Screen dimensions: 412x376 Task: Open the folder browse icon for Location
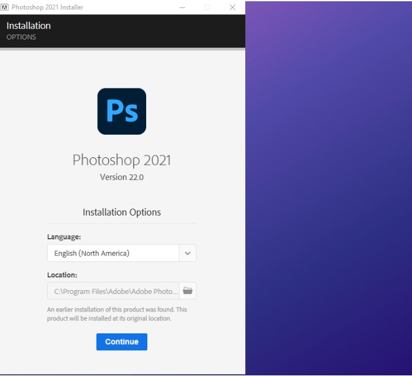tap(188, 291)
